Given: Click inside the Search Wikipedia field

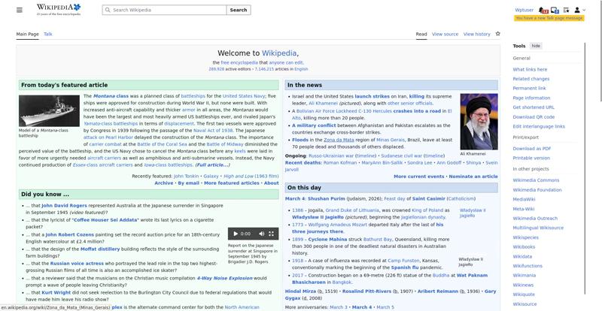Looking at the screenshot, I should click(x=166, y=10).
